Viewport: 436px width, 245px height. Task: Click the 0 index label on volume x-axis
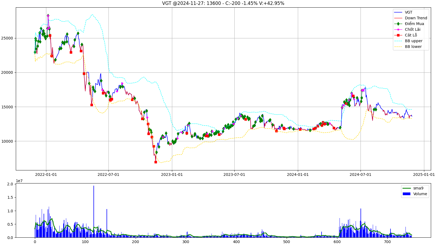coord(35,242)
